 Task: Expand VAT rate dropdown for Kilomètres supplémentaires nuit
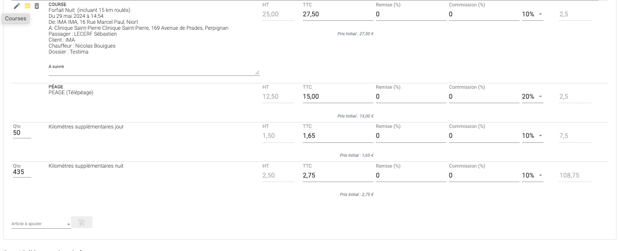532,176
